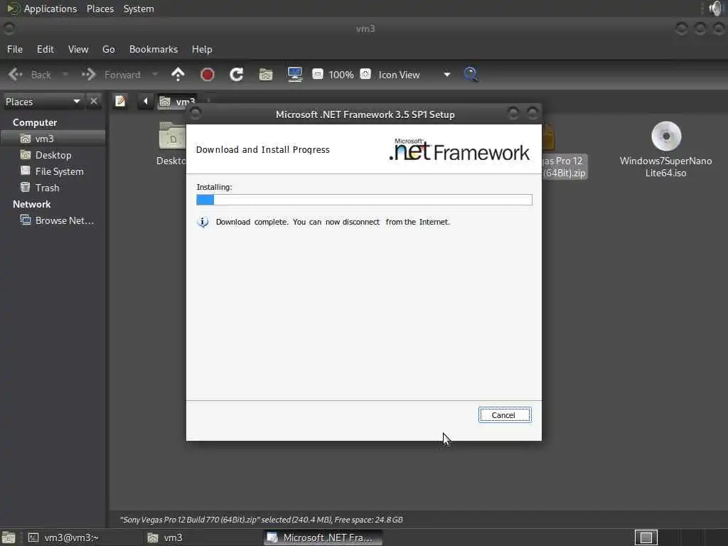Open the Bookmarks menu
The height and width of the screenshot is (546, 728).
154,49
